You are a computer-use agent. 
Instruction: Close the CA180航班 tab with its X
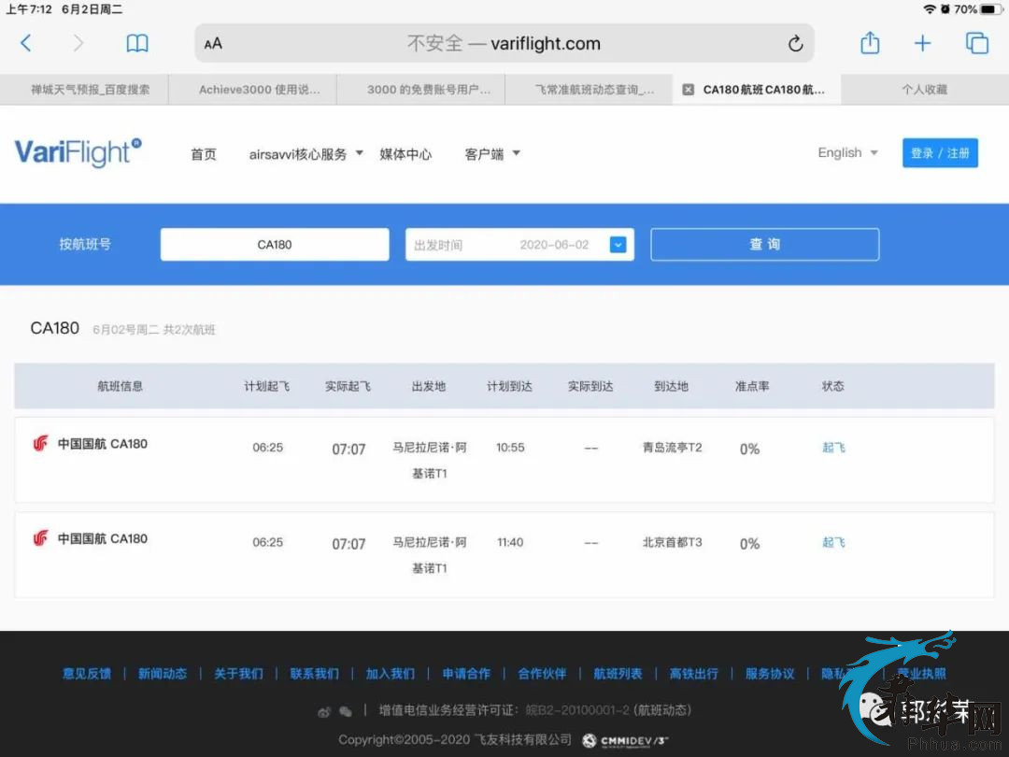[x=688, y=90]
